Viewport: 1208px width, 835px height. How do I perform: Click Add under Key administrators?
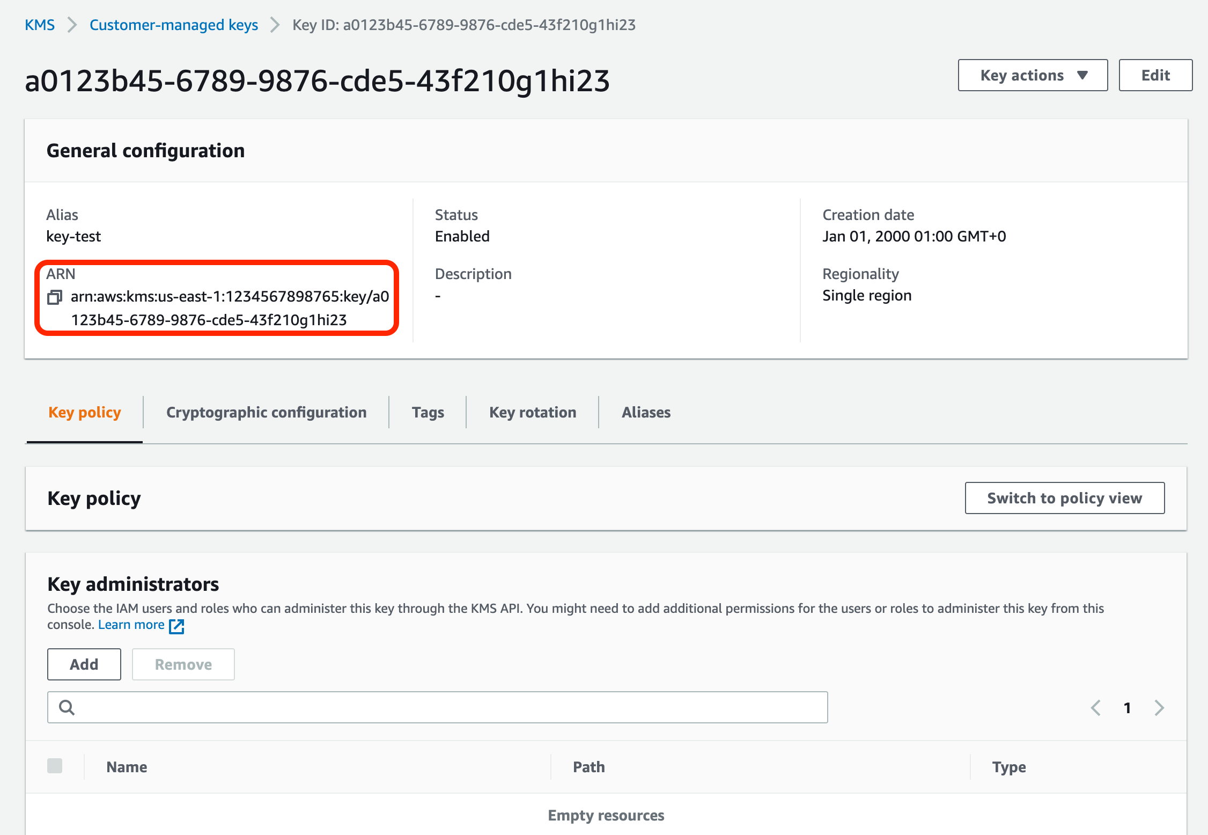84,664
